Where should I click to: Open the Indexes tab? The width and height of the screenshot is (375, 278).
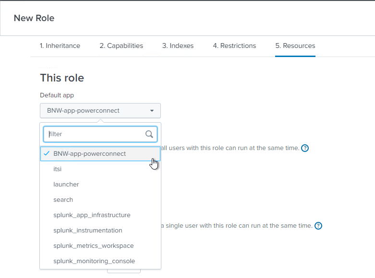178,46
